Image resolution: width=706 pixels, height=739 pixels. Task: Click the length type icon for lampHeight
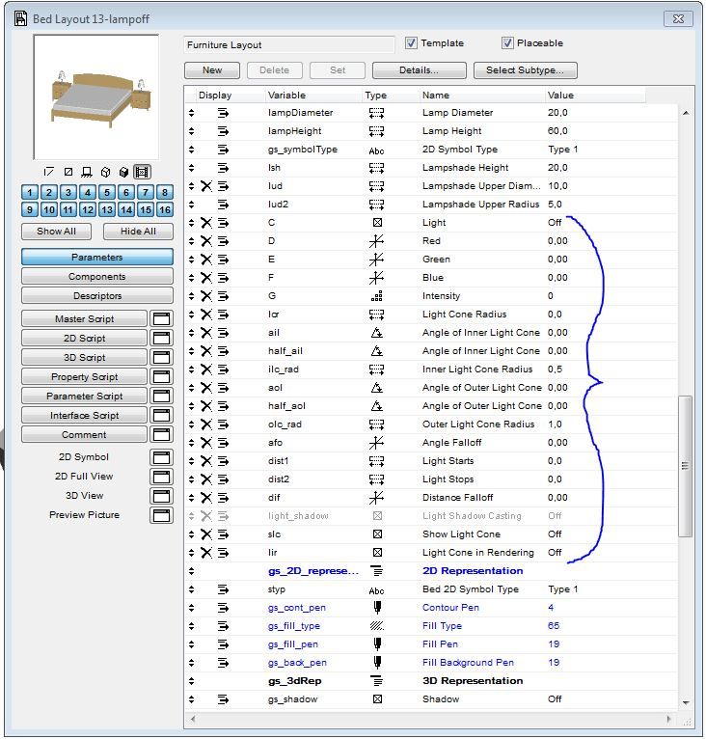pyautogui.click(x=376, y=131)
